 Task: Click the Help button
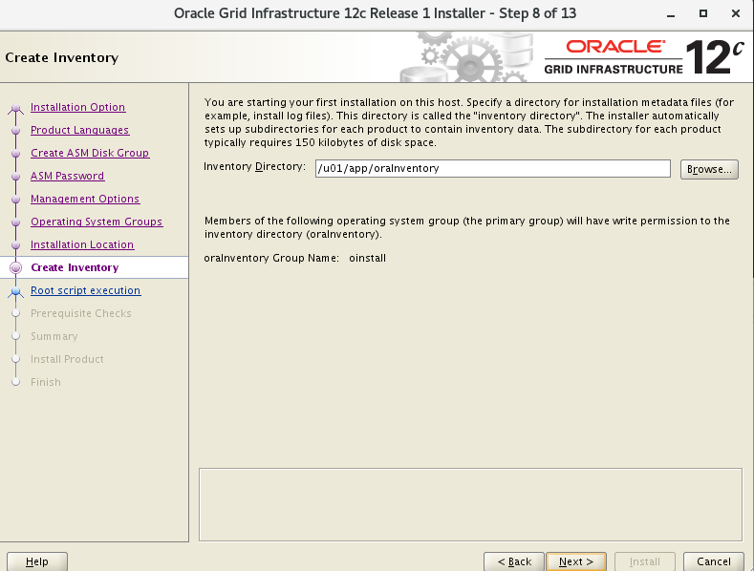37,561
